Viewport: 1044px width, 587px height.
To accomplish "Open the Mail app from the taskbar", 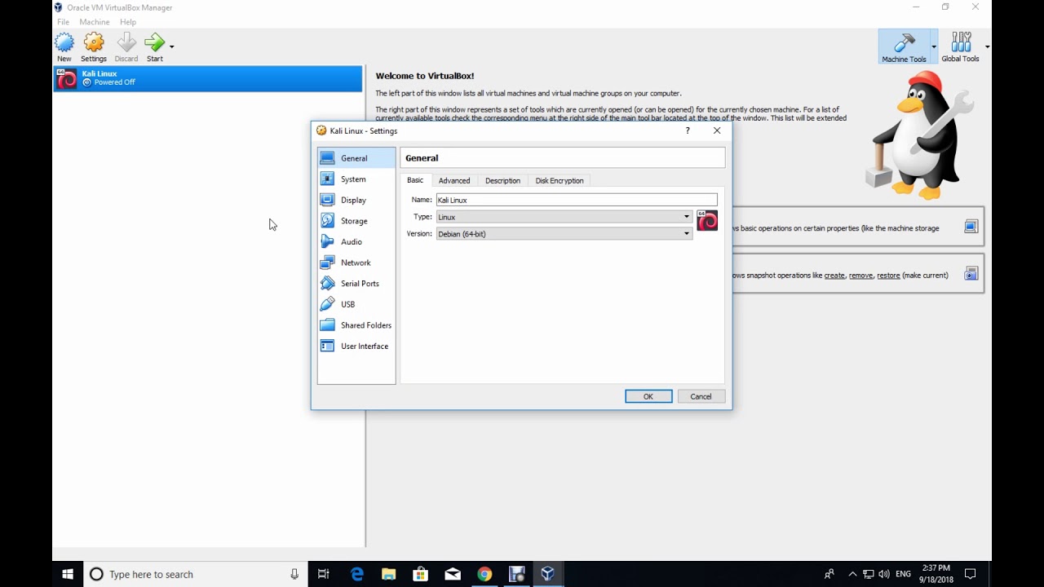I will 453,574.
